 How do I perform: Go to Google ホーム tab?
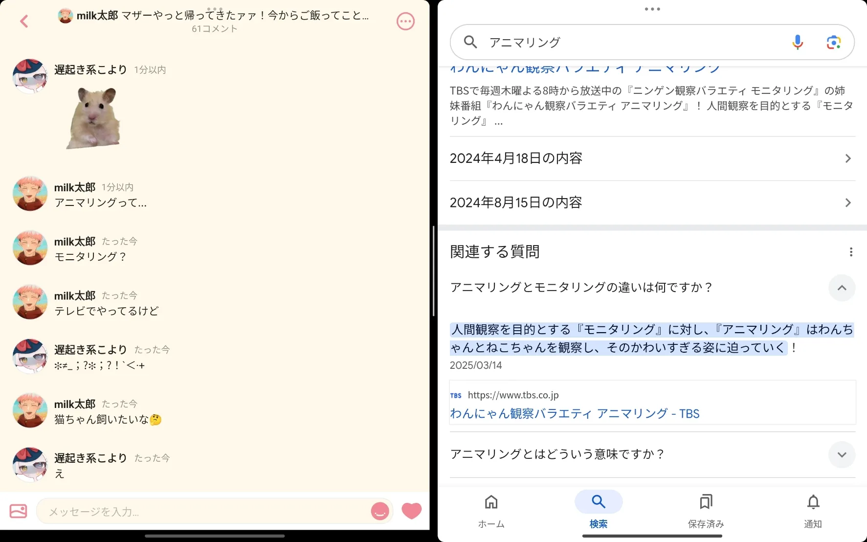[x=491, y=511]
